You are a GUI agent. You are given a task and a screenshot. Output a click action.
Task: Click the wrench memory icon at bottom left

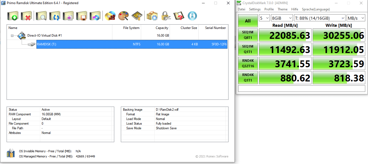(x=11, y=153)
